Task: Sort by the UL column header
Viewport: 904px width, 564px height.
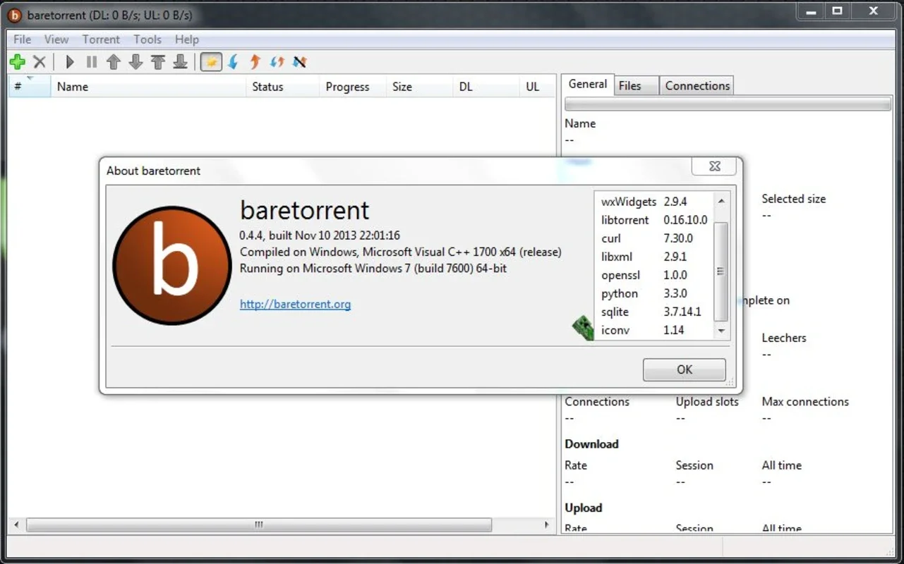Action: tap(537, 87)
